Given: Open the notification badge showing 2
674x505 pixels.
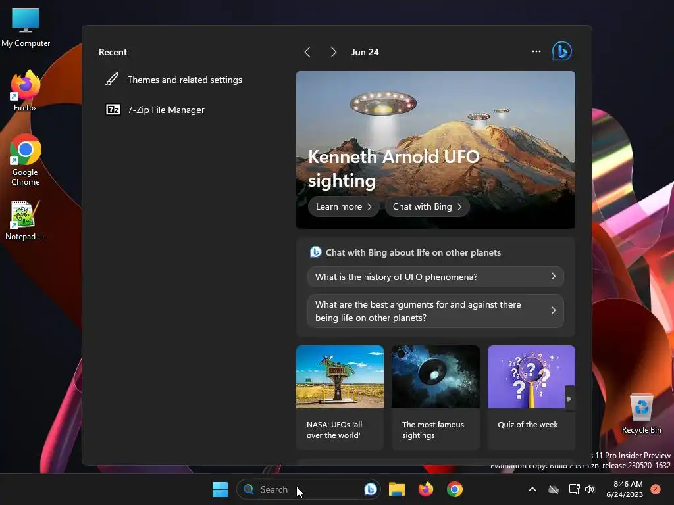Looking at the screenshot, I should pyautogui.click(x=656, y=489).
